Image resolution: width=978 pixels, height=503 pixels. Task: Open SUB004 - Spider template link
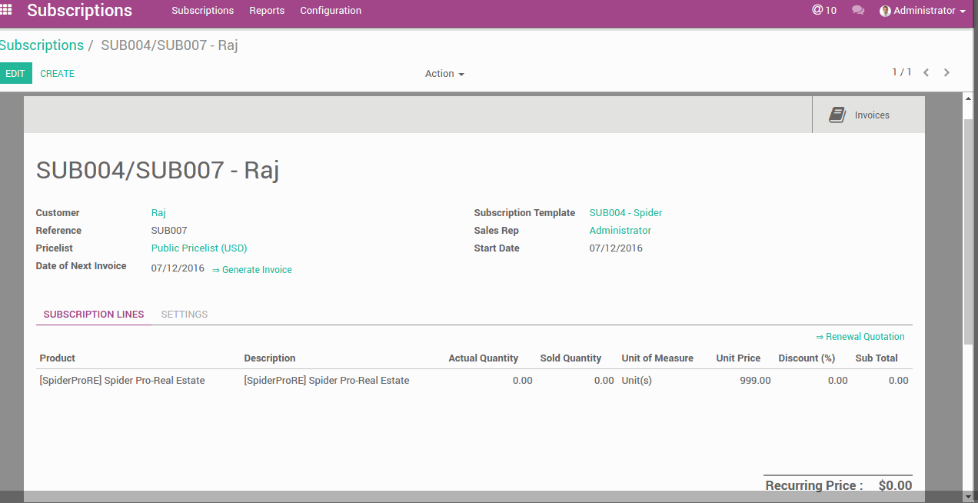[x=626, y=213]
